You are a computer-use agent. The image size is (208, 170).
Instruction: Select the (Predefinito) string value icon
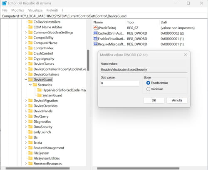click(95, 28)
